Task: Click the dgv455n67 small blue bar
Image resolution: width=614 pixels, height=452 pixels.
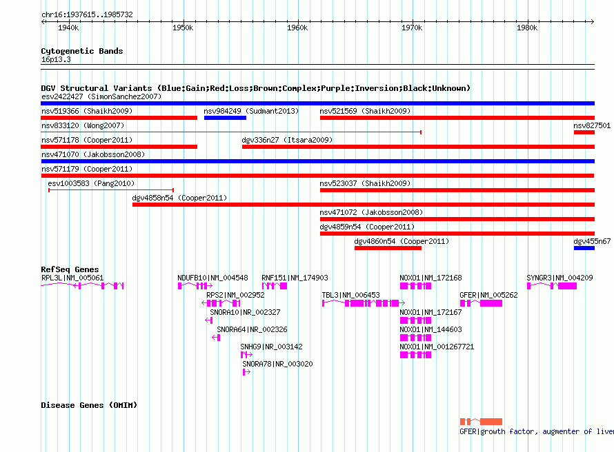Action: [x=584, y=248]
